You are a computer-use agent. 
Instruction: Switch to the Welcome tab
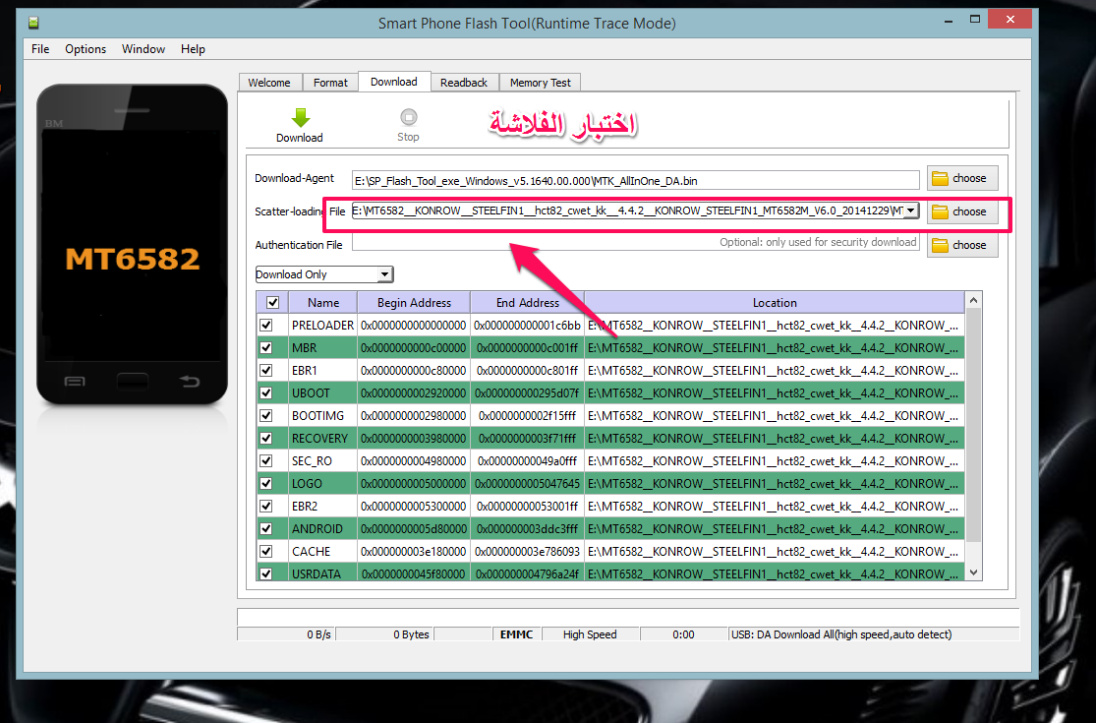[269, 83]
